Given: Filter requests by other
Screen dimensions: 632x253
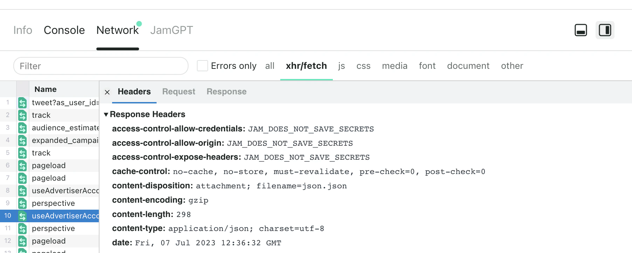Looking at the screenshot, I should [512, 66].
